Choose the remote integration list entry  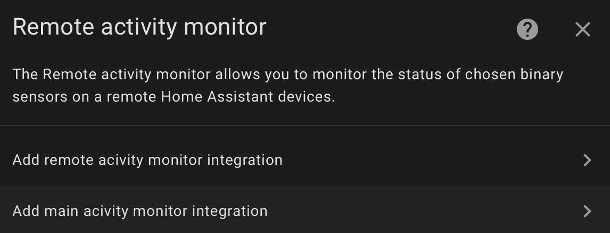click(305, 160)
